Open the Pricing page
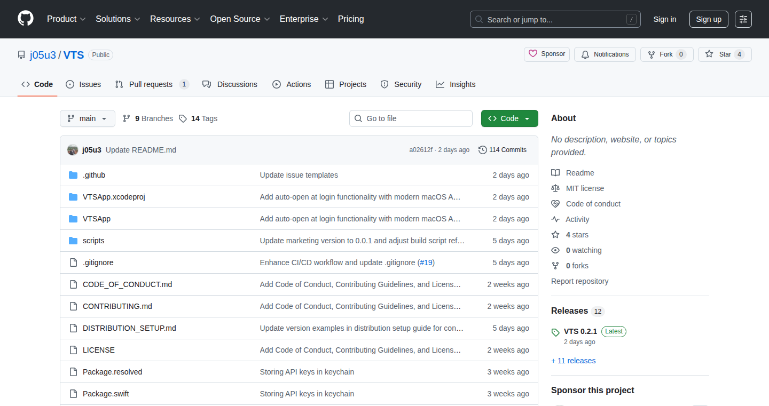This screenshot has width=769, height=406. tap(351, 19)
